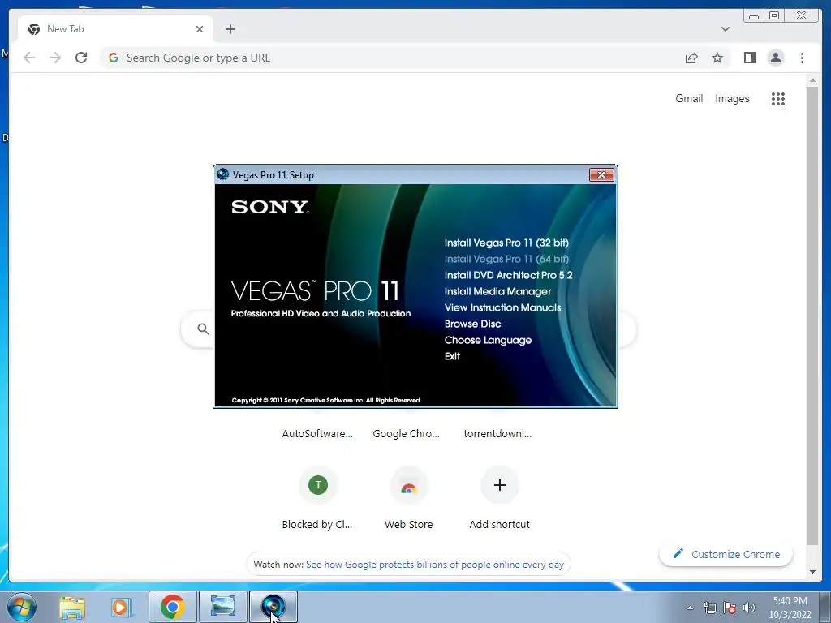Open torrentdownl... shortcut
The image size is (831, 623).
click(497, 433)
